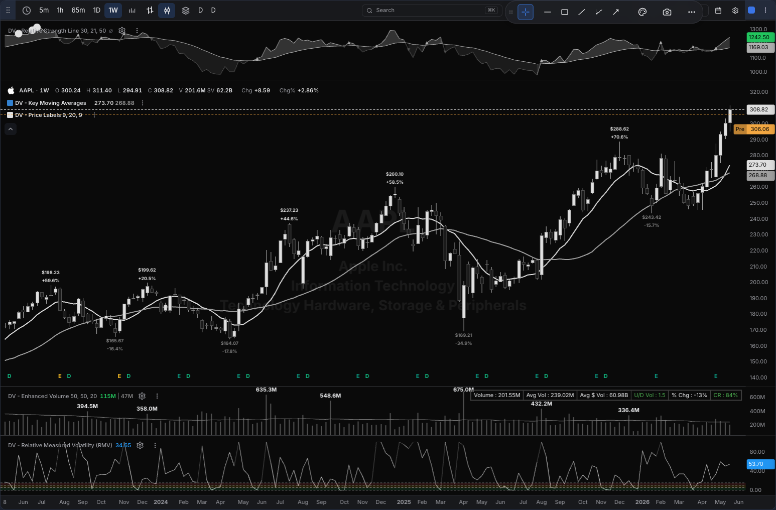
Task: Open Relative Strength Line more options menu
Action: (x=137, y=31)
